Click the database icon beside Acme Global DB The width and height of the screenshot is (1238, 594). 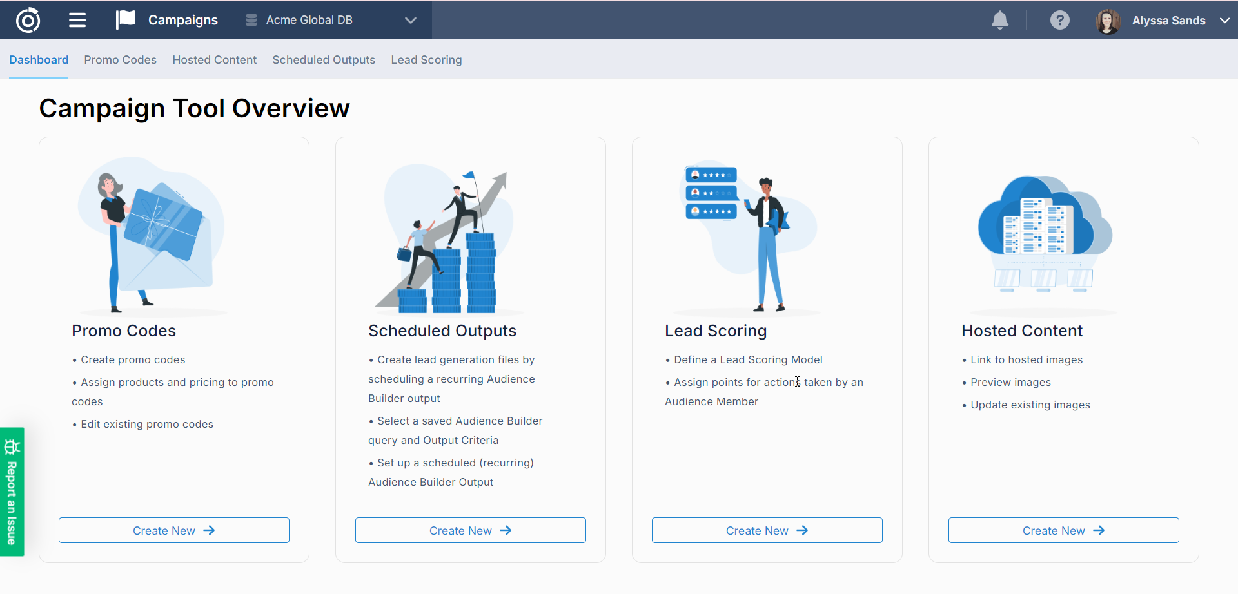point(251,20)
